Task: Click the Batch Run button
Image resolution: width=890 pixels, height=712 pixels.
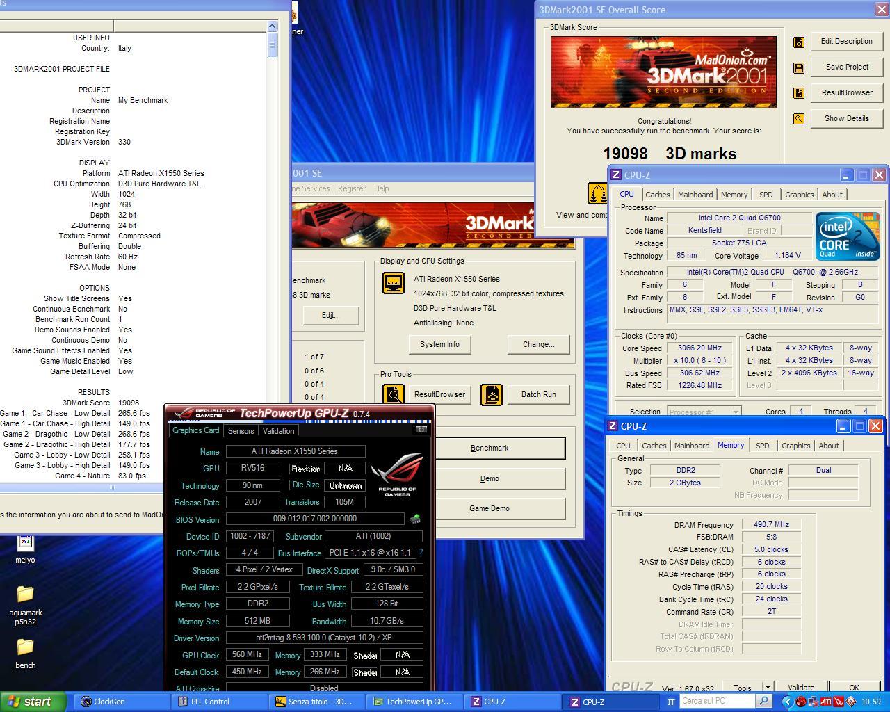Action: tap(539, 394)
